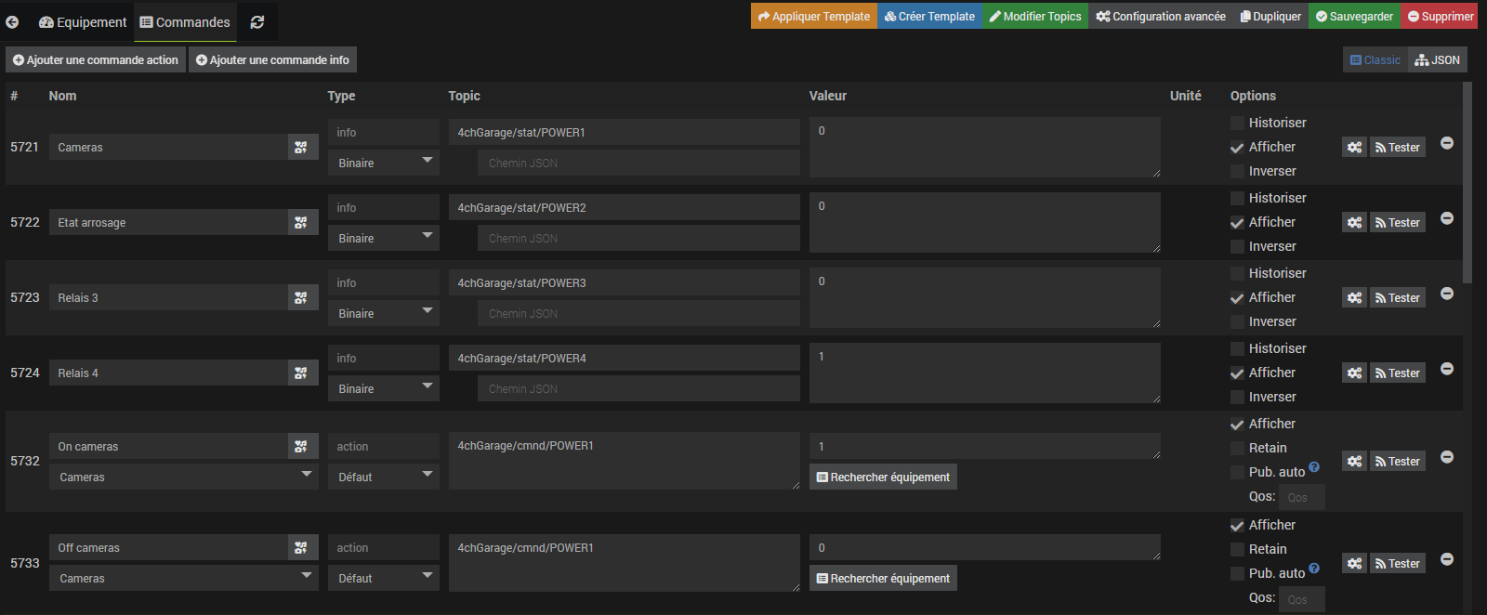
Task: Click the Topic field containing 4chGarage/stat/POWER3
Action: (624, 283)
